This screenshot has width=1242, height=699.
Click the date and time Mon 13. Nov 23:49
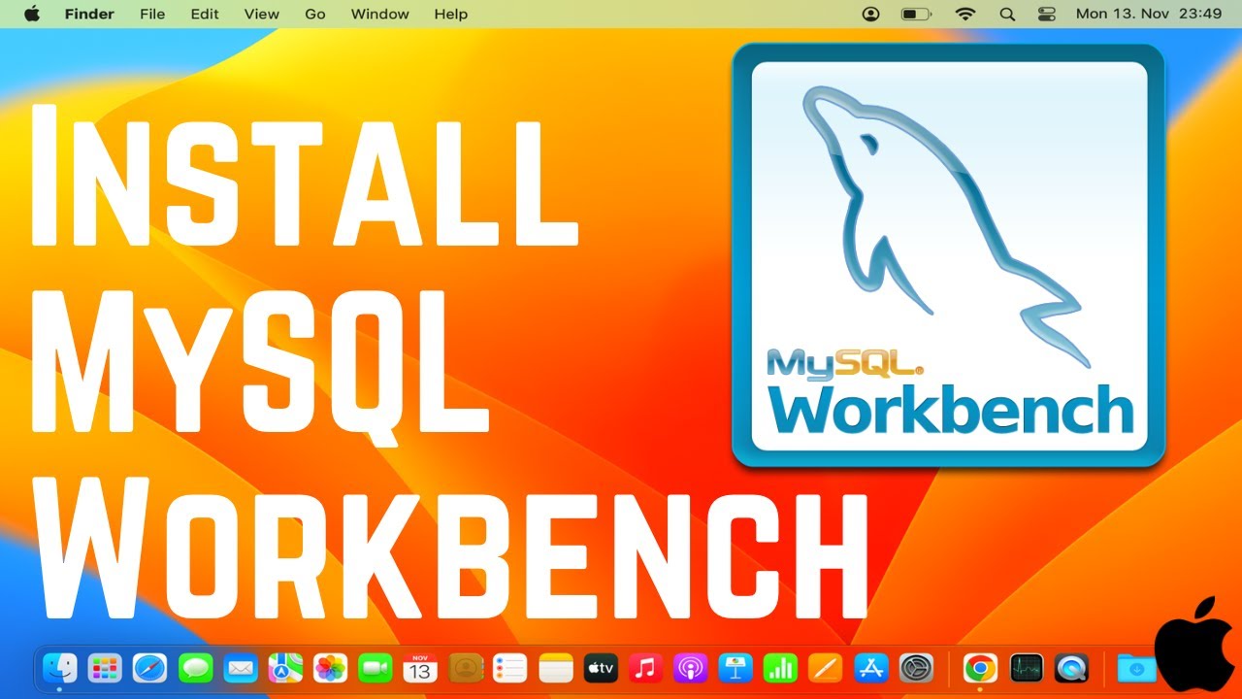point(1149,14)
